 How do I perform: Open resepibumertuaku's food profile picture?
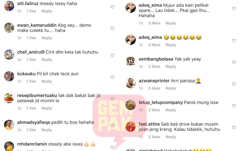tap(9, 98)
